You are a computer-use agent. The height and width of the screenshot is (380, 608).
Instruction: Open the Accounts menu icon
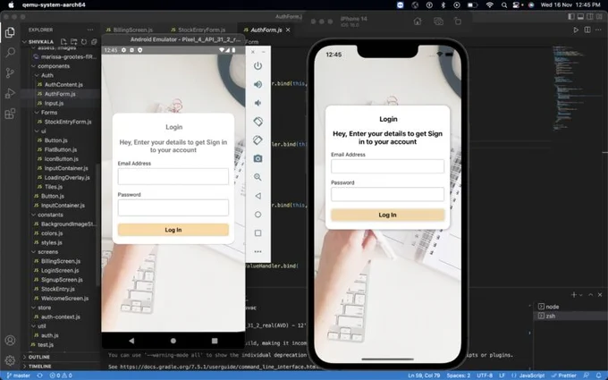[10, 341]
